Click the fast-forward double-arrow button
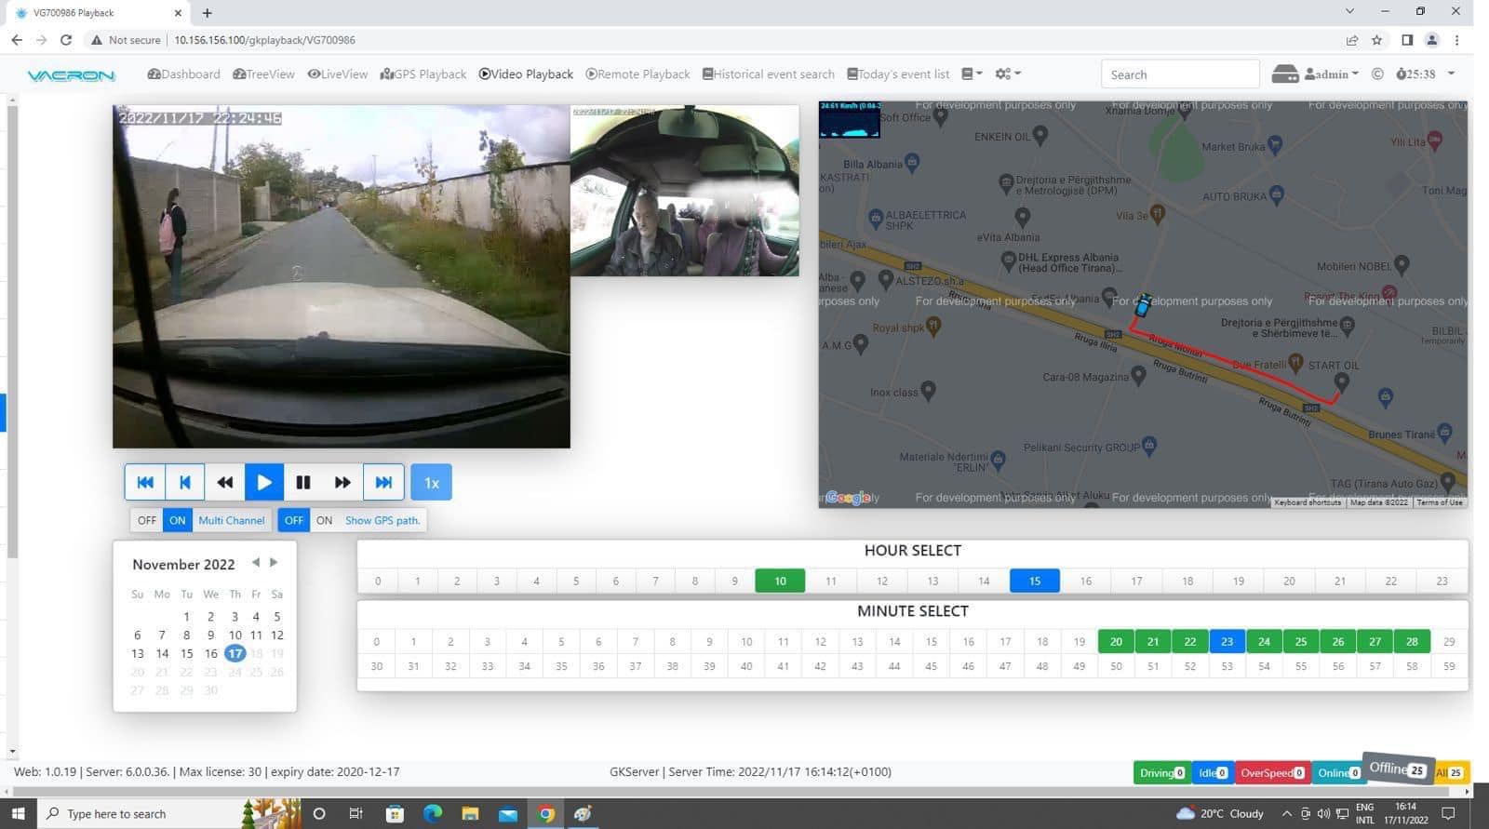 [x=342, y=482]
